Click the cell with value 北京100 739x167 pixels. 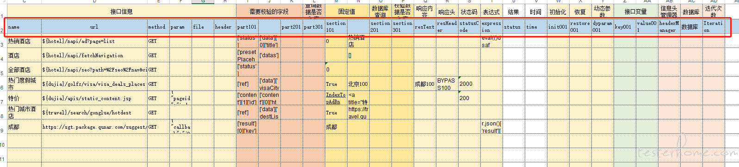(x=358, y=84)
